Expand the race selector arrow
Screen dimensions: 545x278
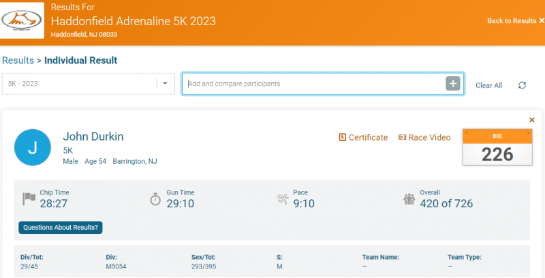point(166,84)
